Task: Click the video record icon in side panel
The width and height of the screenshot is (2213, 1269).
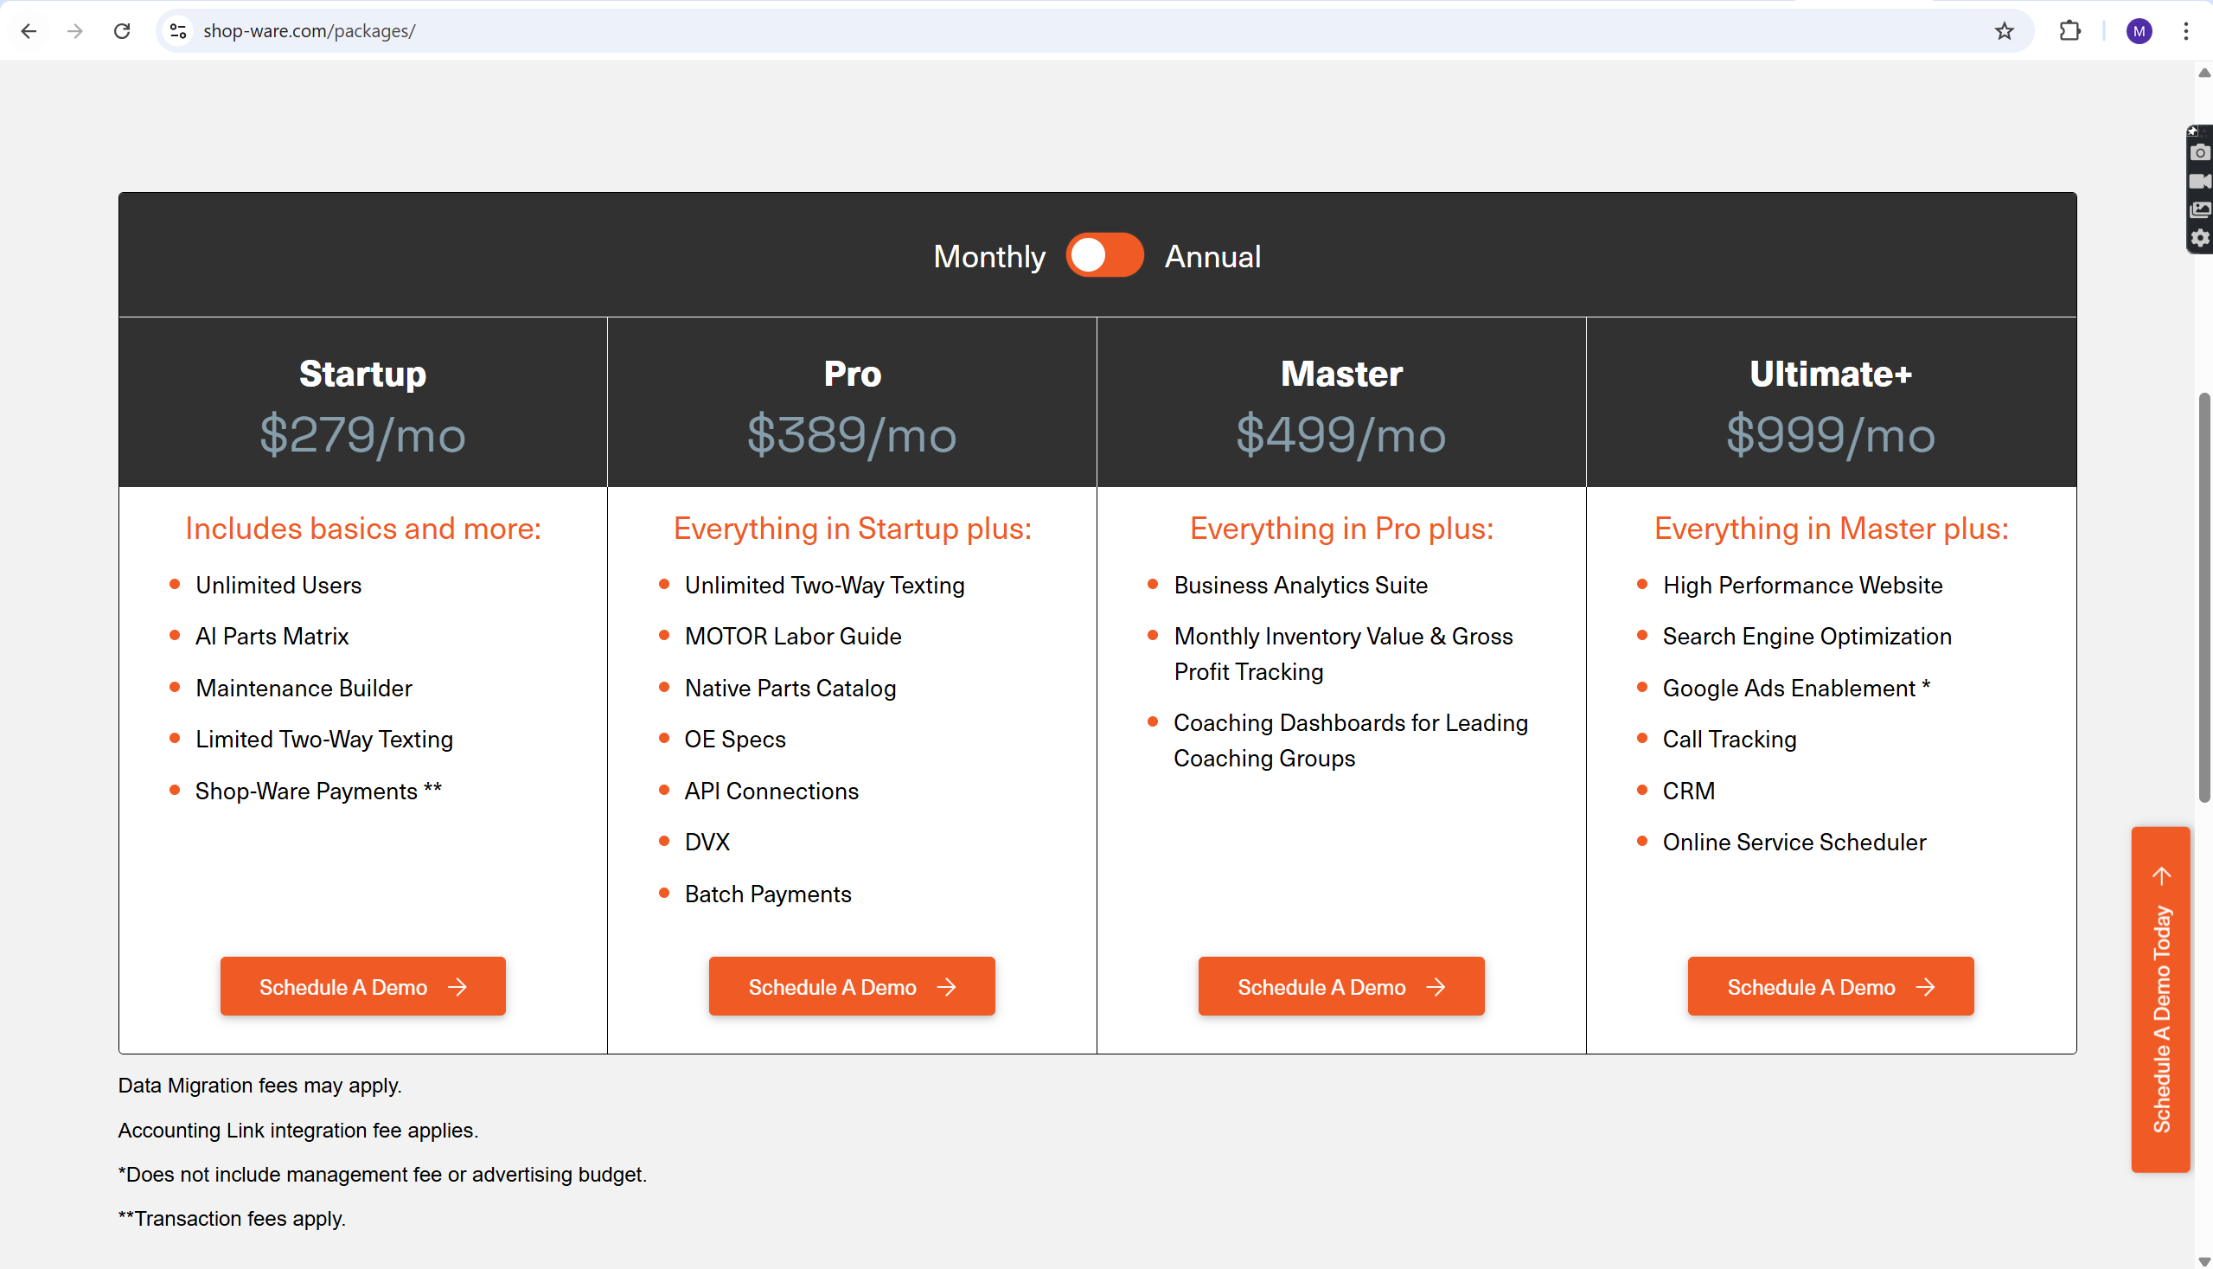Action: point(2200,182)
